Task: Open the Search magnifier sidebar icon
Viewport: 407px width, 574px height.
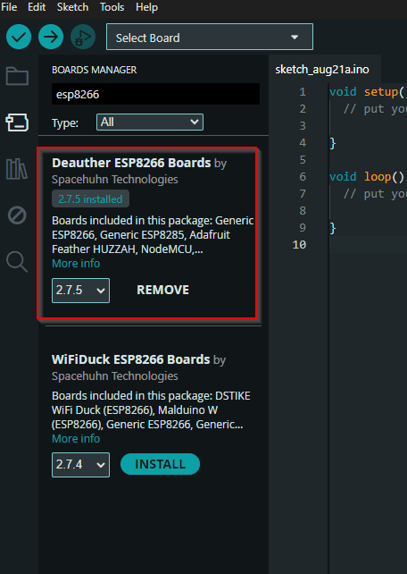Action: [17, 262]
